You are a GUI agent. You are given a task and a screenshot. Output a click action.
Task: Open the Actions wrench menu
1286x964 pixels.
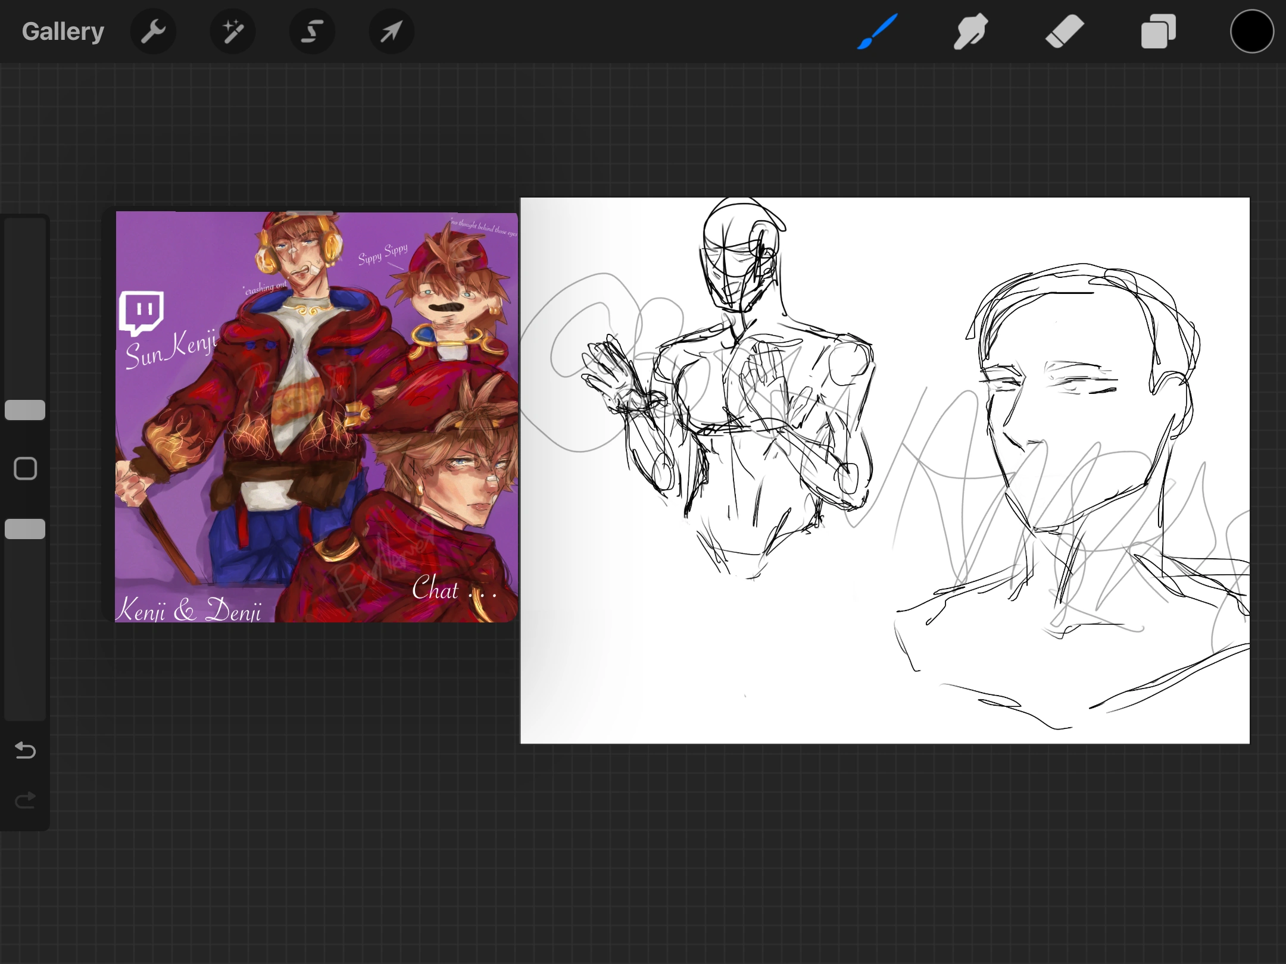[x=153, y=31]
